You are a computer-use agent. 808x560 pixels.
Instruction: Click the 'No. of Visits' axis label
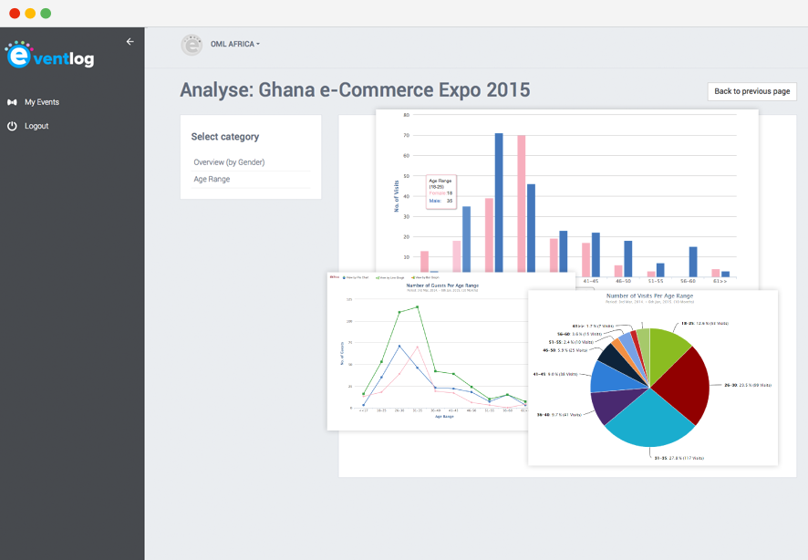(397, 196)
